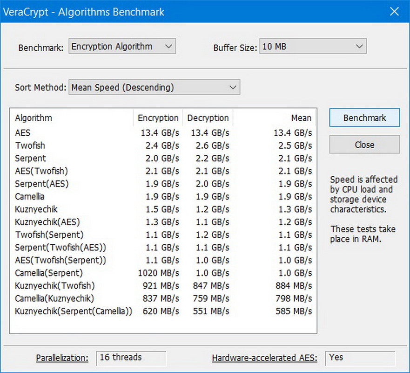Screen dimensions: 410x373
Task: Click Kuznyechik's 1.5 GB/s encryption value
Action: tap(162, 209)
